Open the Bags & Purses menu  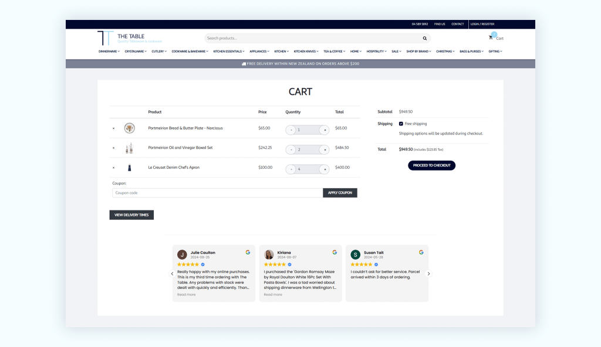471,52
